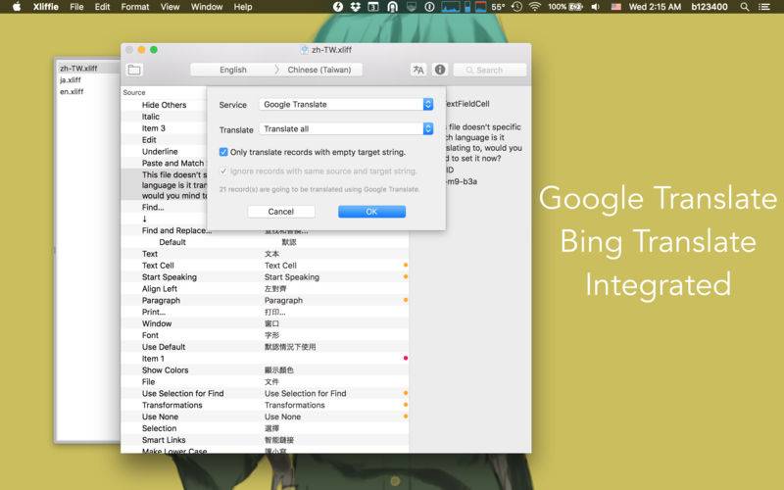Uncheck Only translate records with empty target
Screen dimensions: 784x490
coord(223,152)
